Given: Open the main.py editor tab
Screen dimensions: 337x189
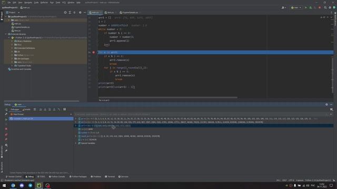Looking at the screenshot, I should coord(95,13).
